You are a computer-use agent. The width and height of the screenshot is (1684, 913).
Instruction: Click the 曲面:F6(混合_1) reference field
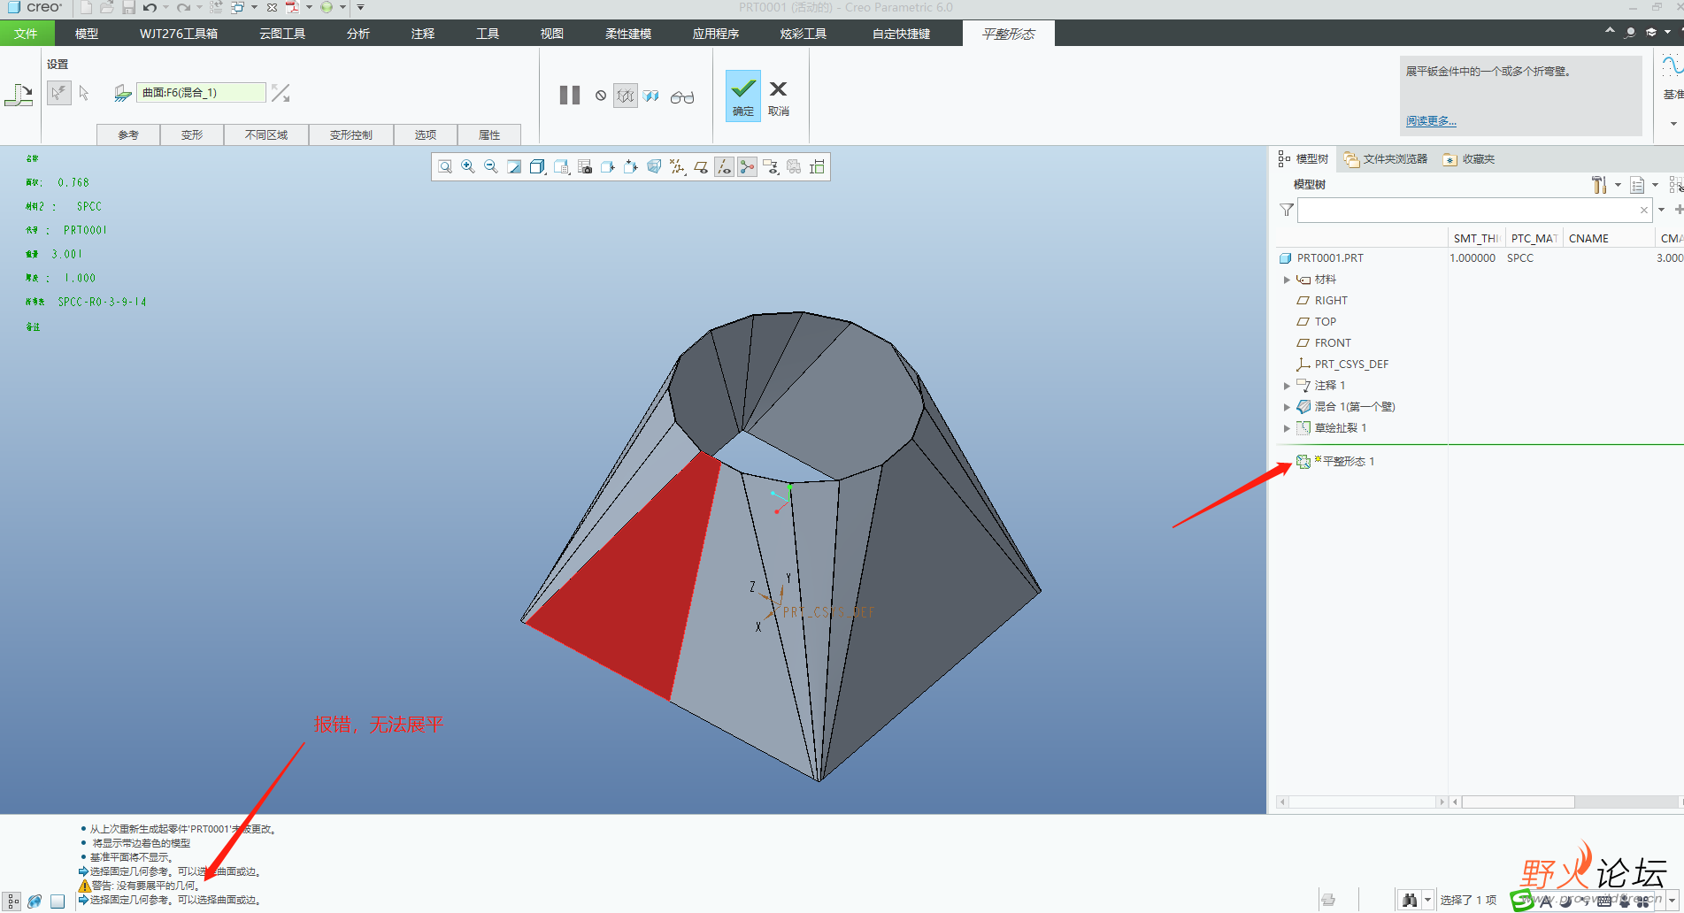point(201,92)
